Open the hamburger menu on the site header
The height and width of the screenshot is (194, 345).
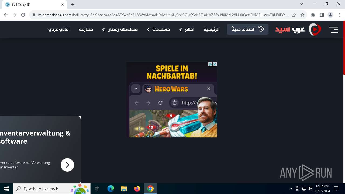(x=333, y=30)
